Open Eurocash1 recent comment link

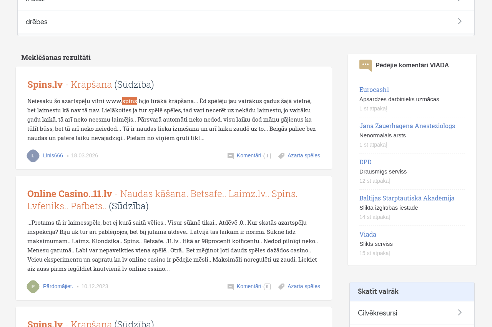[x=374, y=90]
